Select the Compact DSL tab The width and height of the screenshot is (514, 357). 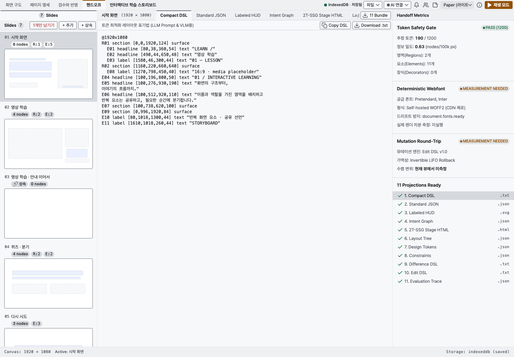pos(174,15)
